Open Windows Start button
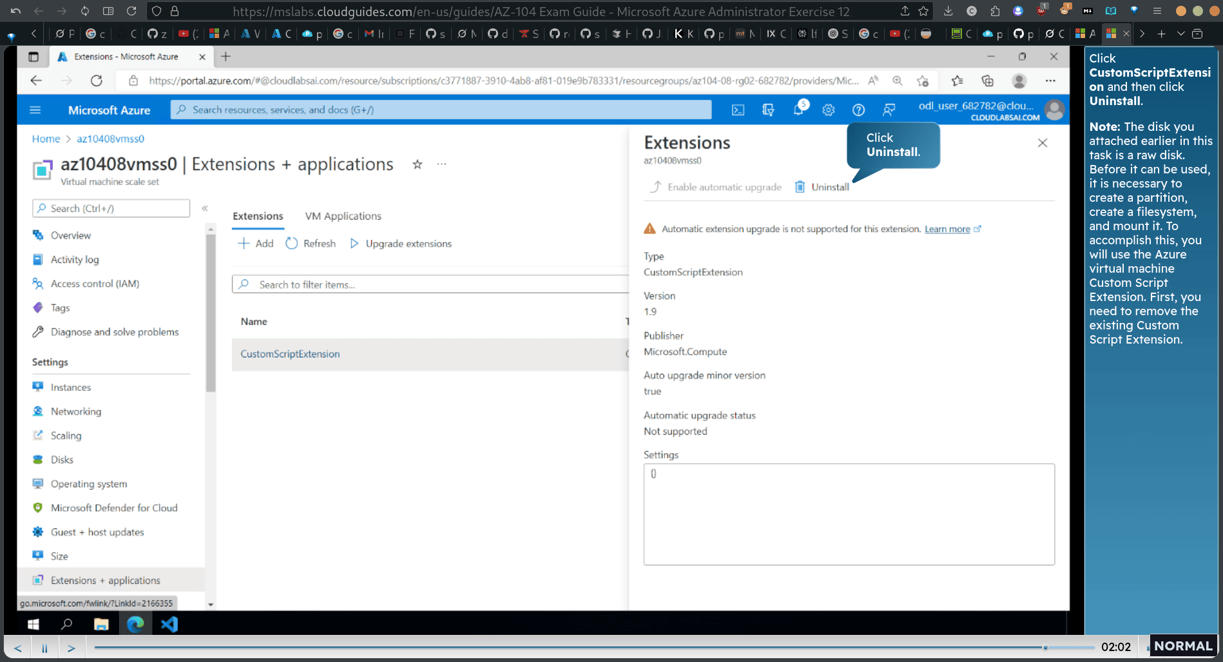 34,624
